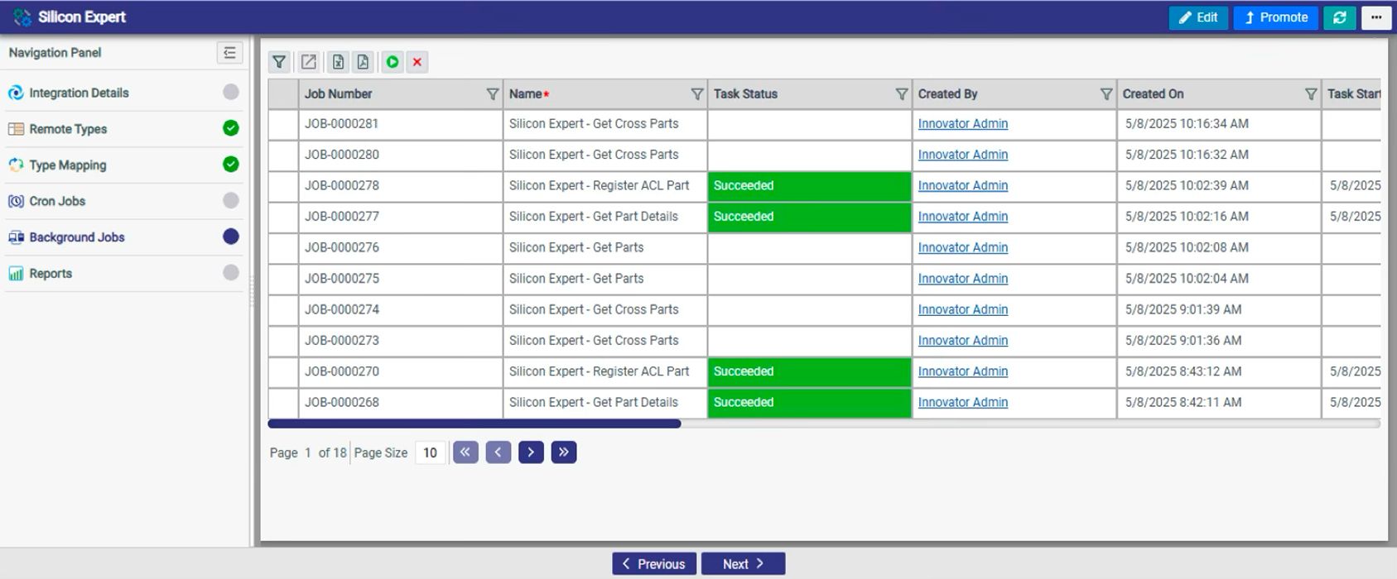Run the job with green play icon
The height and width of the screenshot is (579, 1397).
pyautogui.click(x=393, y=62)
